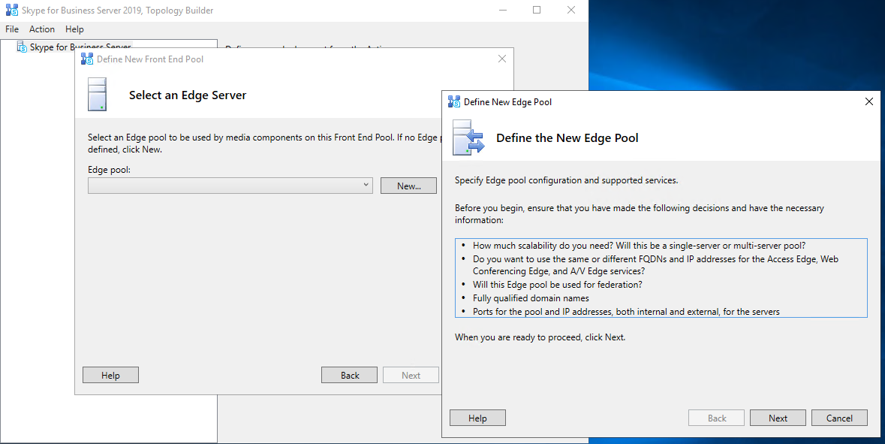Cancel the Define New Edge Pool wizard

[x=839, y=418]
